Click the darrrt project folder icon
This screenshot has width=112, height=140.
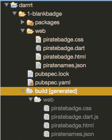point(14,5)
